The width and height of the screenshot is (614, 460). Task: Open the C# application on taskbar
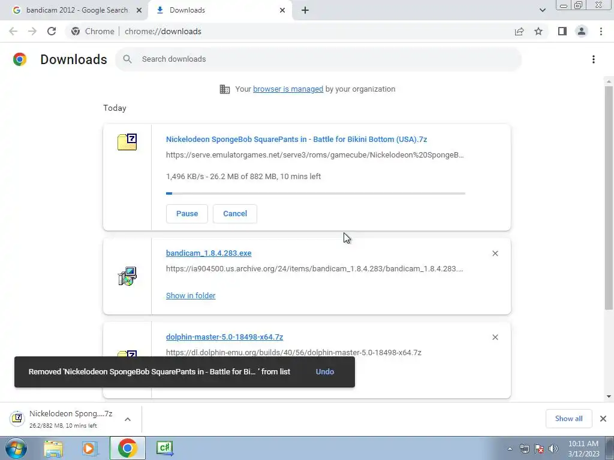pos(165,448)
